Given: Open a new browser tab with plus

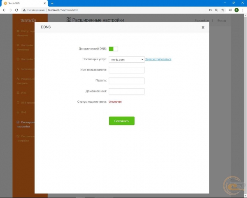Looking at the screenshot, I should 52,3.
